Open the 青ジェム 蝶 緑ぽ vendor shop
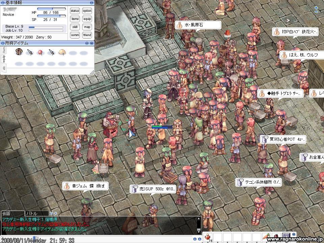This screenshot has height=243, width=324. [x=85, y=186]
